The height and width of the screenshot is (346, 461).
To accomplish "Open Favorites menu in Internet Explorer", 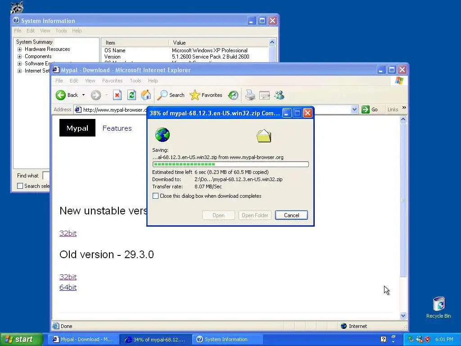I will click(112, 81).
